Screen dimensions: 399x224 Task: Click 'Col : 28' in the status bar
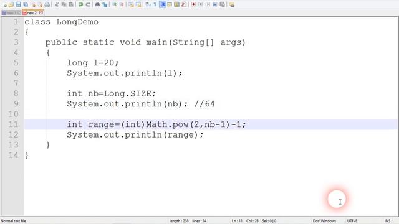[x=252, y=221]
